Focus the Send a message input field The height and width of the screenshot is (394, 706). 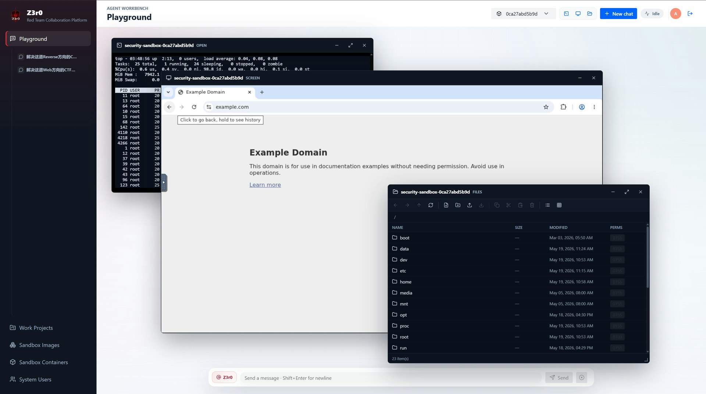point(391,378)
